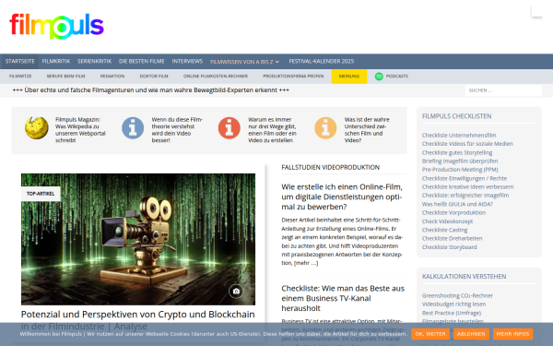Screen dimensions: 553x346
Task: Open Pre-Production-Meeting (PPM) link
Action: click(x=460, y=170)
